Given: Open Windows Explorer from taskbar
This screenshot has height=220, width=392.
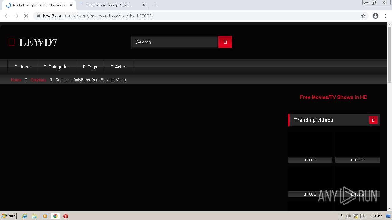Looking at the screenshot, I should (35, 216).
